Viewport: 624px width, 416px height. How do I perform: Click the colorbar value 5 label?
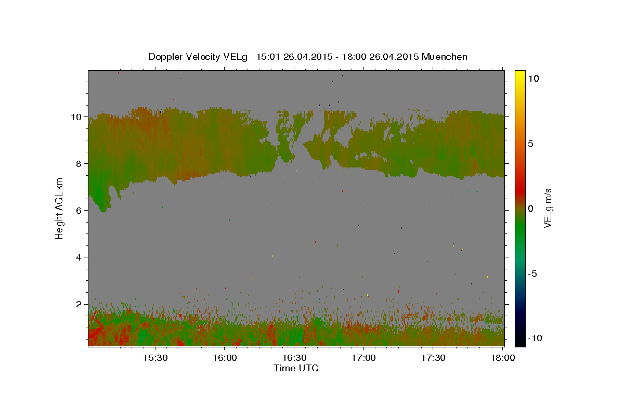(530, 144)
